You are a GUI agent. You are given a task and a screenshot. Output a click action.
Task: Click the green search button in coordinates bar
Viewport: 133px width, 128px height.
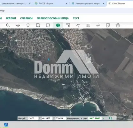pyautogui.click(x=111, y=118)
